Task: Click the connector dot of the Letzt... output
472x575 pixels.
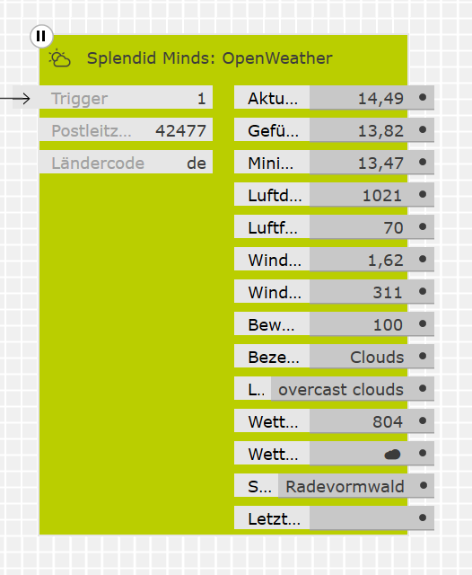Action: click(x=423, y=517)
